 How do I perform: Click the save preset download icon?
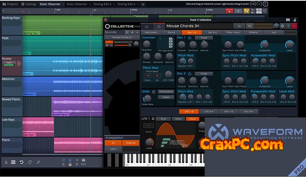coord(239,26)
